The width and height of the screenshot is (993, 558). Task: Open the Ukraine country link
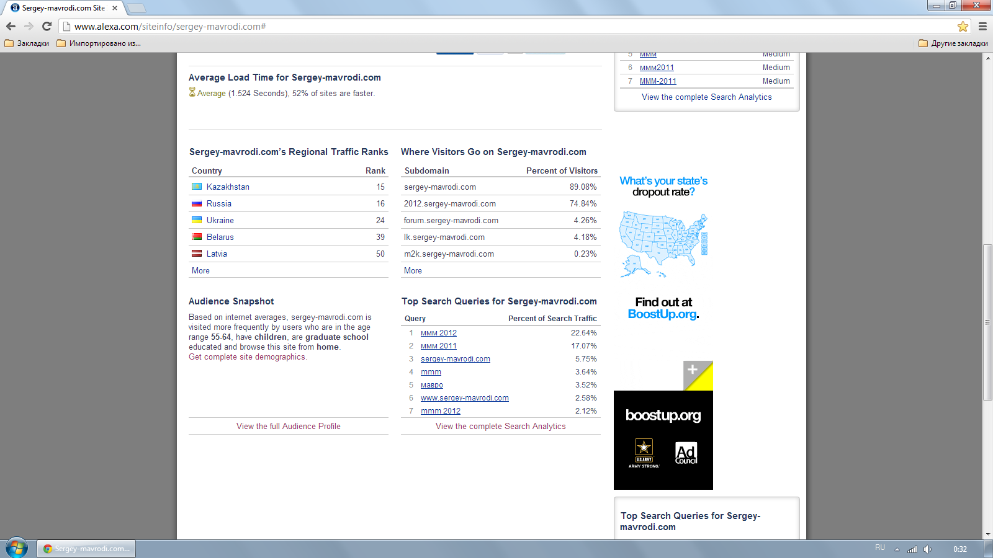(x=220, y=220)
